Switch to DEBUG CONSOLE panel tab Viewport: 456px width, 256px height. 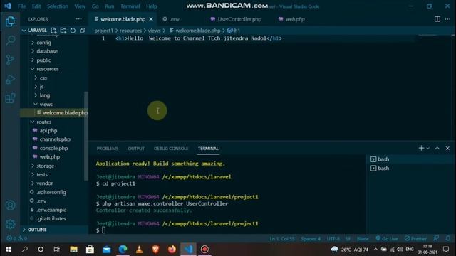point(171,149)
